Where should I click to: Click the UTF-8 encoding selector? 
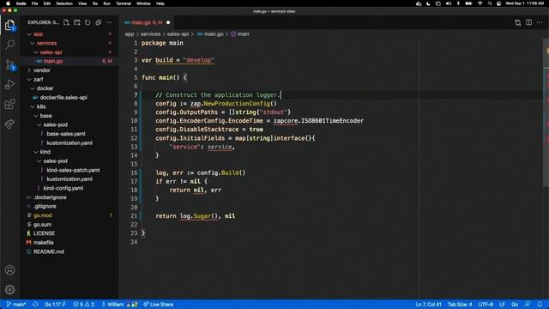pyautogui.click(x=486, y=305)
